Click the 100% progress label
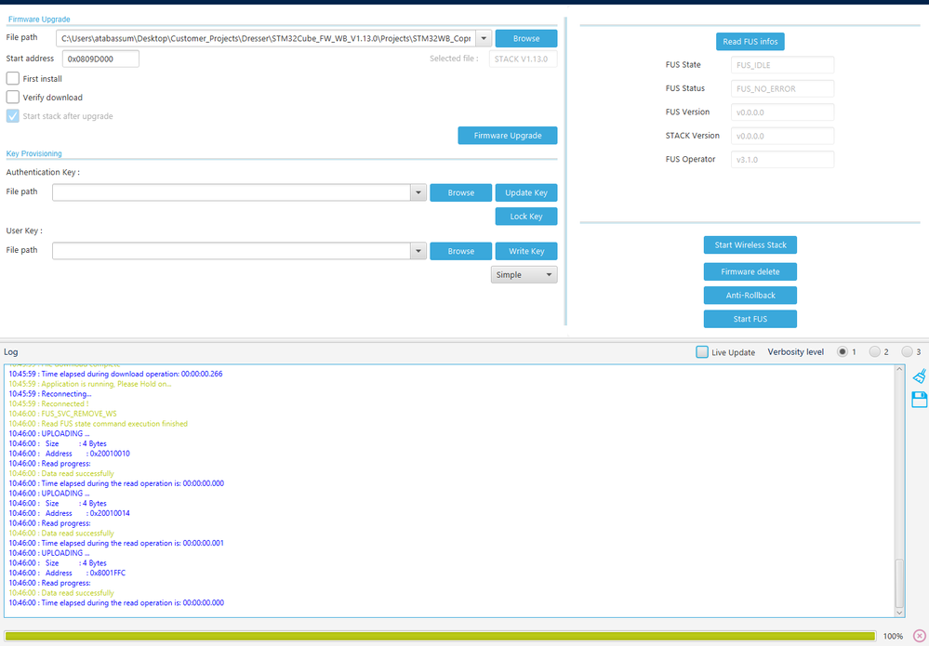Image resolution: width=929 pixels, height=646 pixels. click(893, 636)
